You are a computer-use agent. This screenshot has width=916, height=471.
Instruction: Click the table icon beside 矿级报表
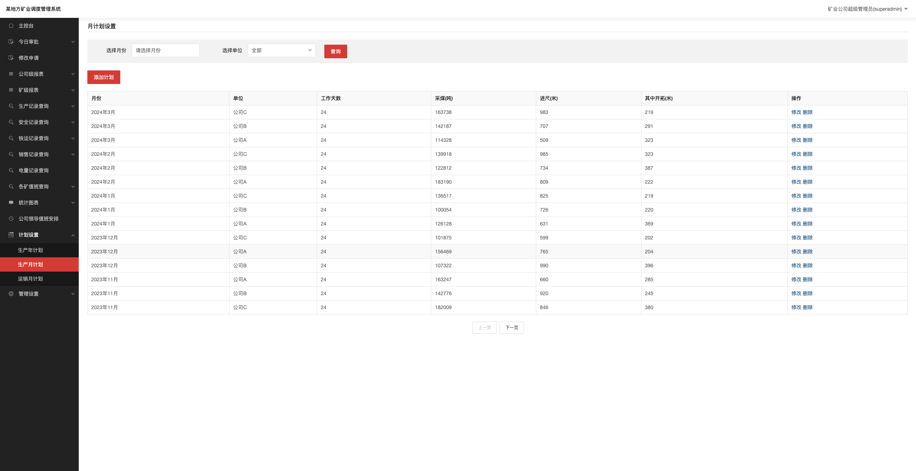11,90
